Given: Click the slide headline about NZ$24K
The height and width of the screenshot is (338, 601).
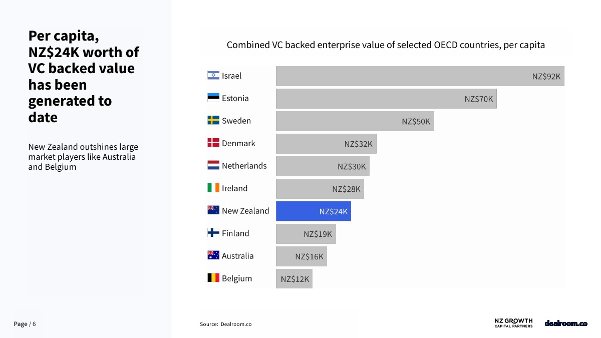Looking at the screenshot, I should coord(84,77).
